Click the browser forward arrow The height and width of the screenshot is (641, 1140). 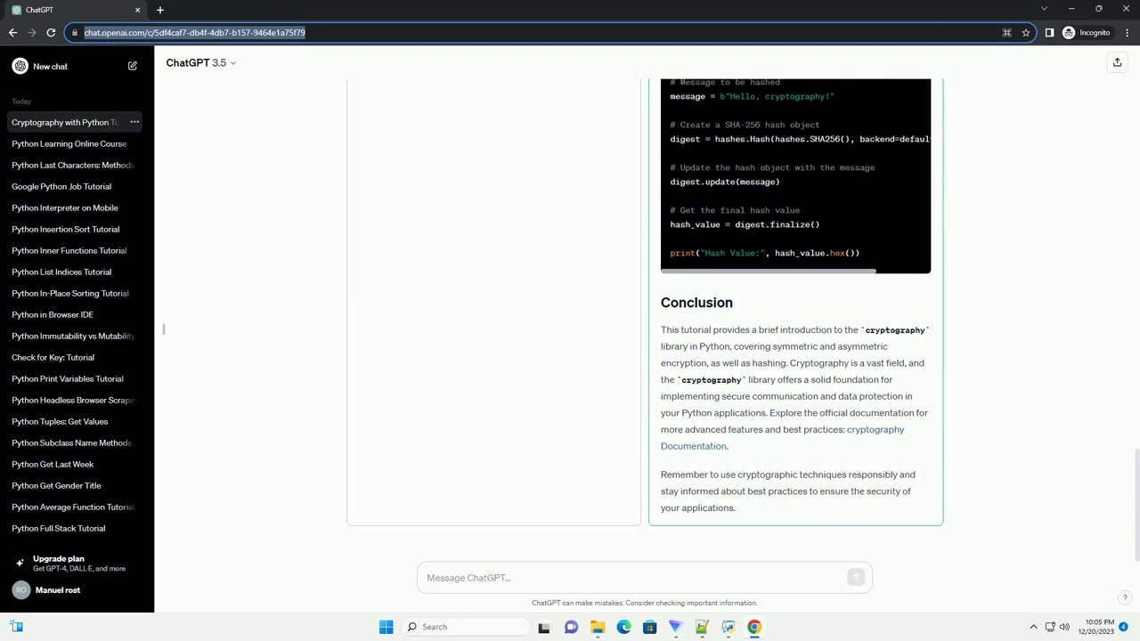32,33
